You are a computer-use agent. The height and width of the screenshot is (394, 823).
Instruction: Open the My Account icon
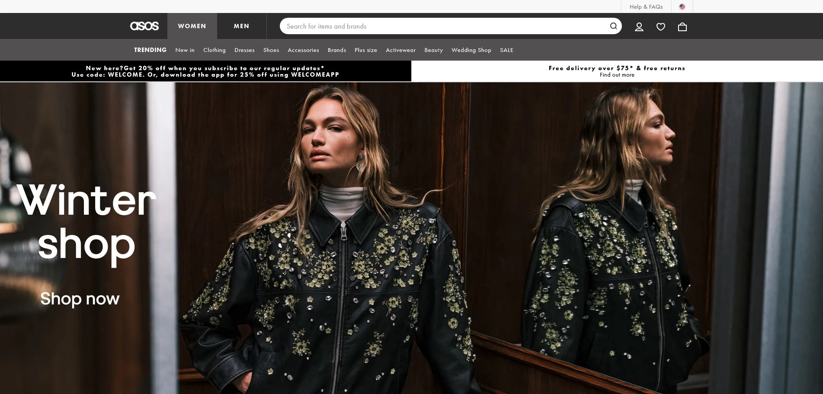639,26
